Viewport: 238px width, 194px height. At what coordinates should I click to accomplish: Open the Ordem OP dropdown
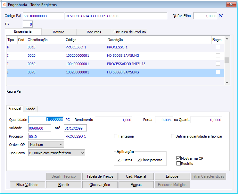pos(46,145)
